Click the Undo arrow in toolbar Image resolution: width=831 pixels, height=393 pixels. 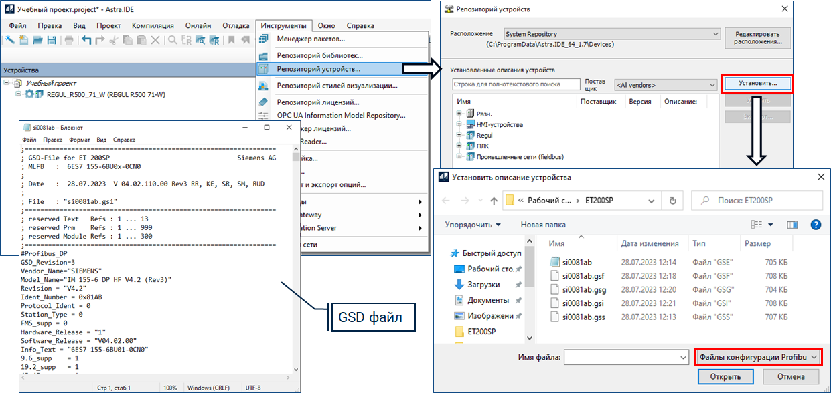pyautogui.click(x=86, y=41)
